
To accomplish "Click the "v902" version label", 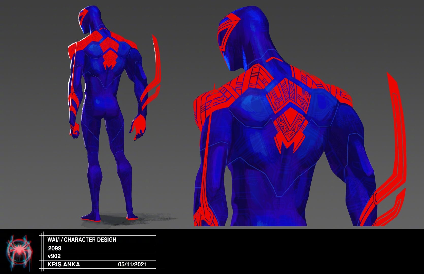I will (54, 256).
